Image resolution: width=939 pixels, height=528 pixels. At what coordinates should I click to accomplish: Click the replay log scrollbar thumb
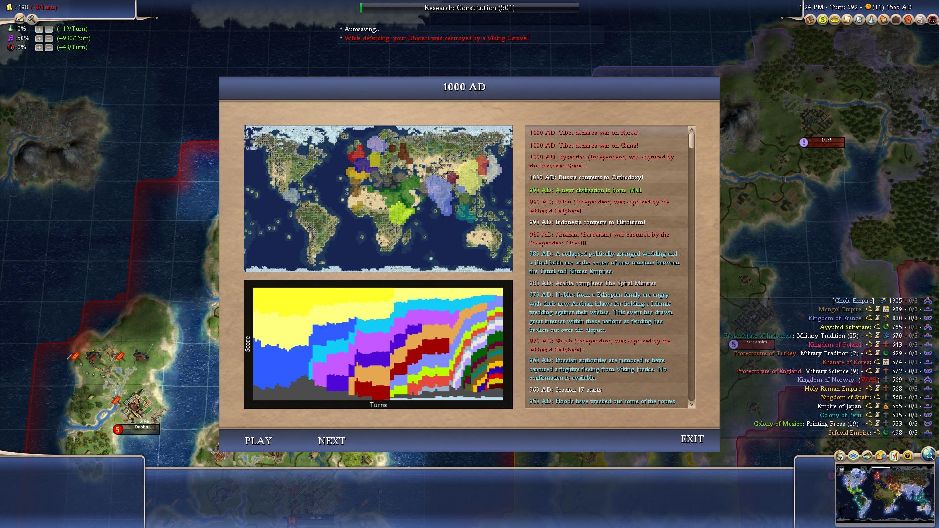tap(692, 141)
